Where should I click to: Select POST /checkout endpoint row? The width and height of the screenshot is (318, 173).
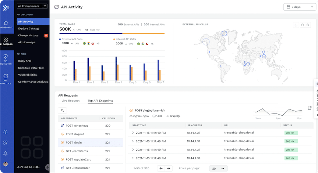[77, 126]
